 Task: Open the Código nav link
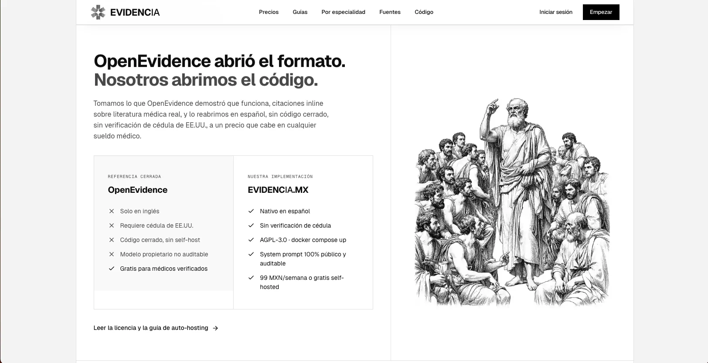tap(424, 12)
